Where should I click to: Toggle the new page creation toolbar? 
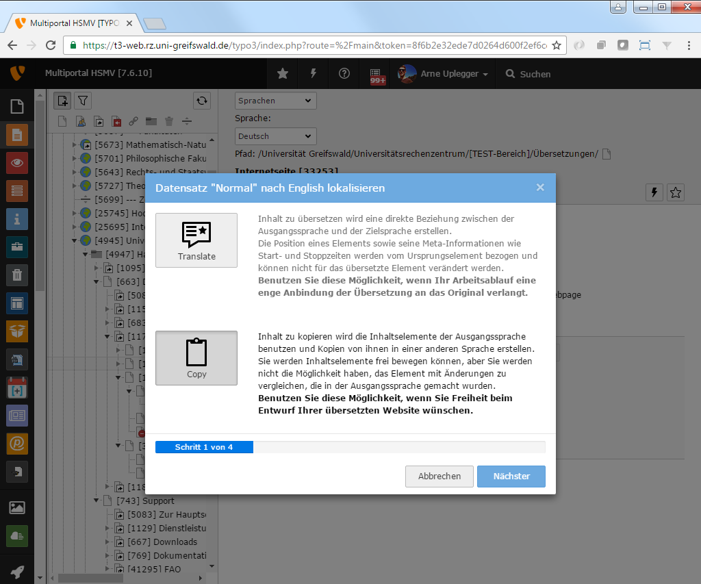pyautogui.click(x=63, y=101)
